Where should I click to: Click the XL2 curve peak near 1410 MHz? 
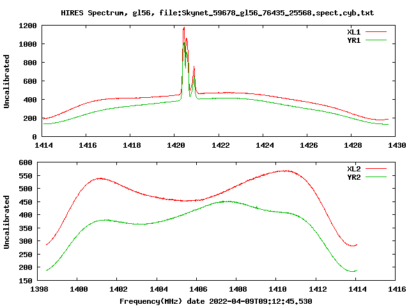tap(286, 171)
